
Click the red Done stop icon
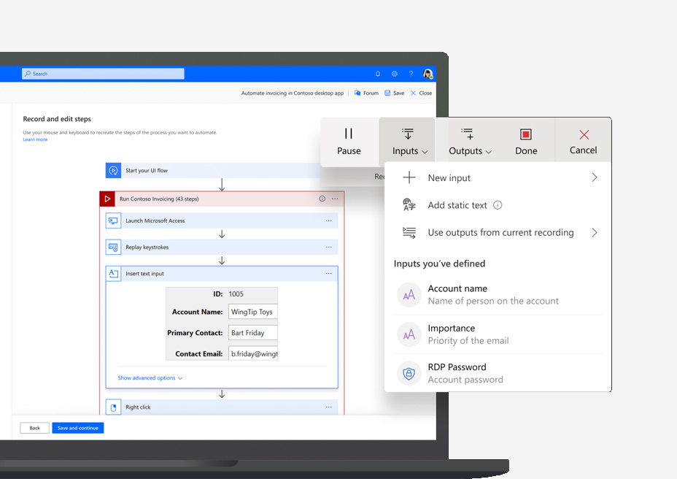525,134
